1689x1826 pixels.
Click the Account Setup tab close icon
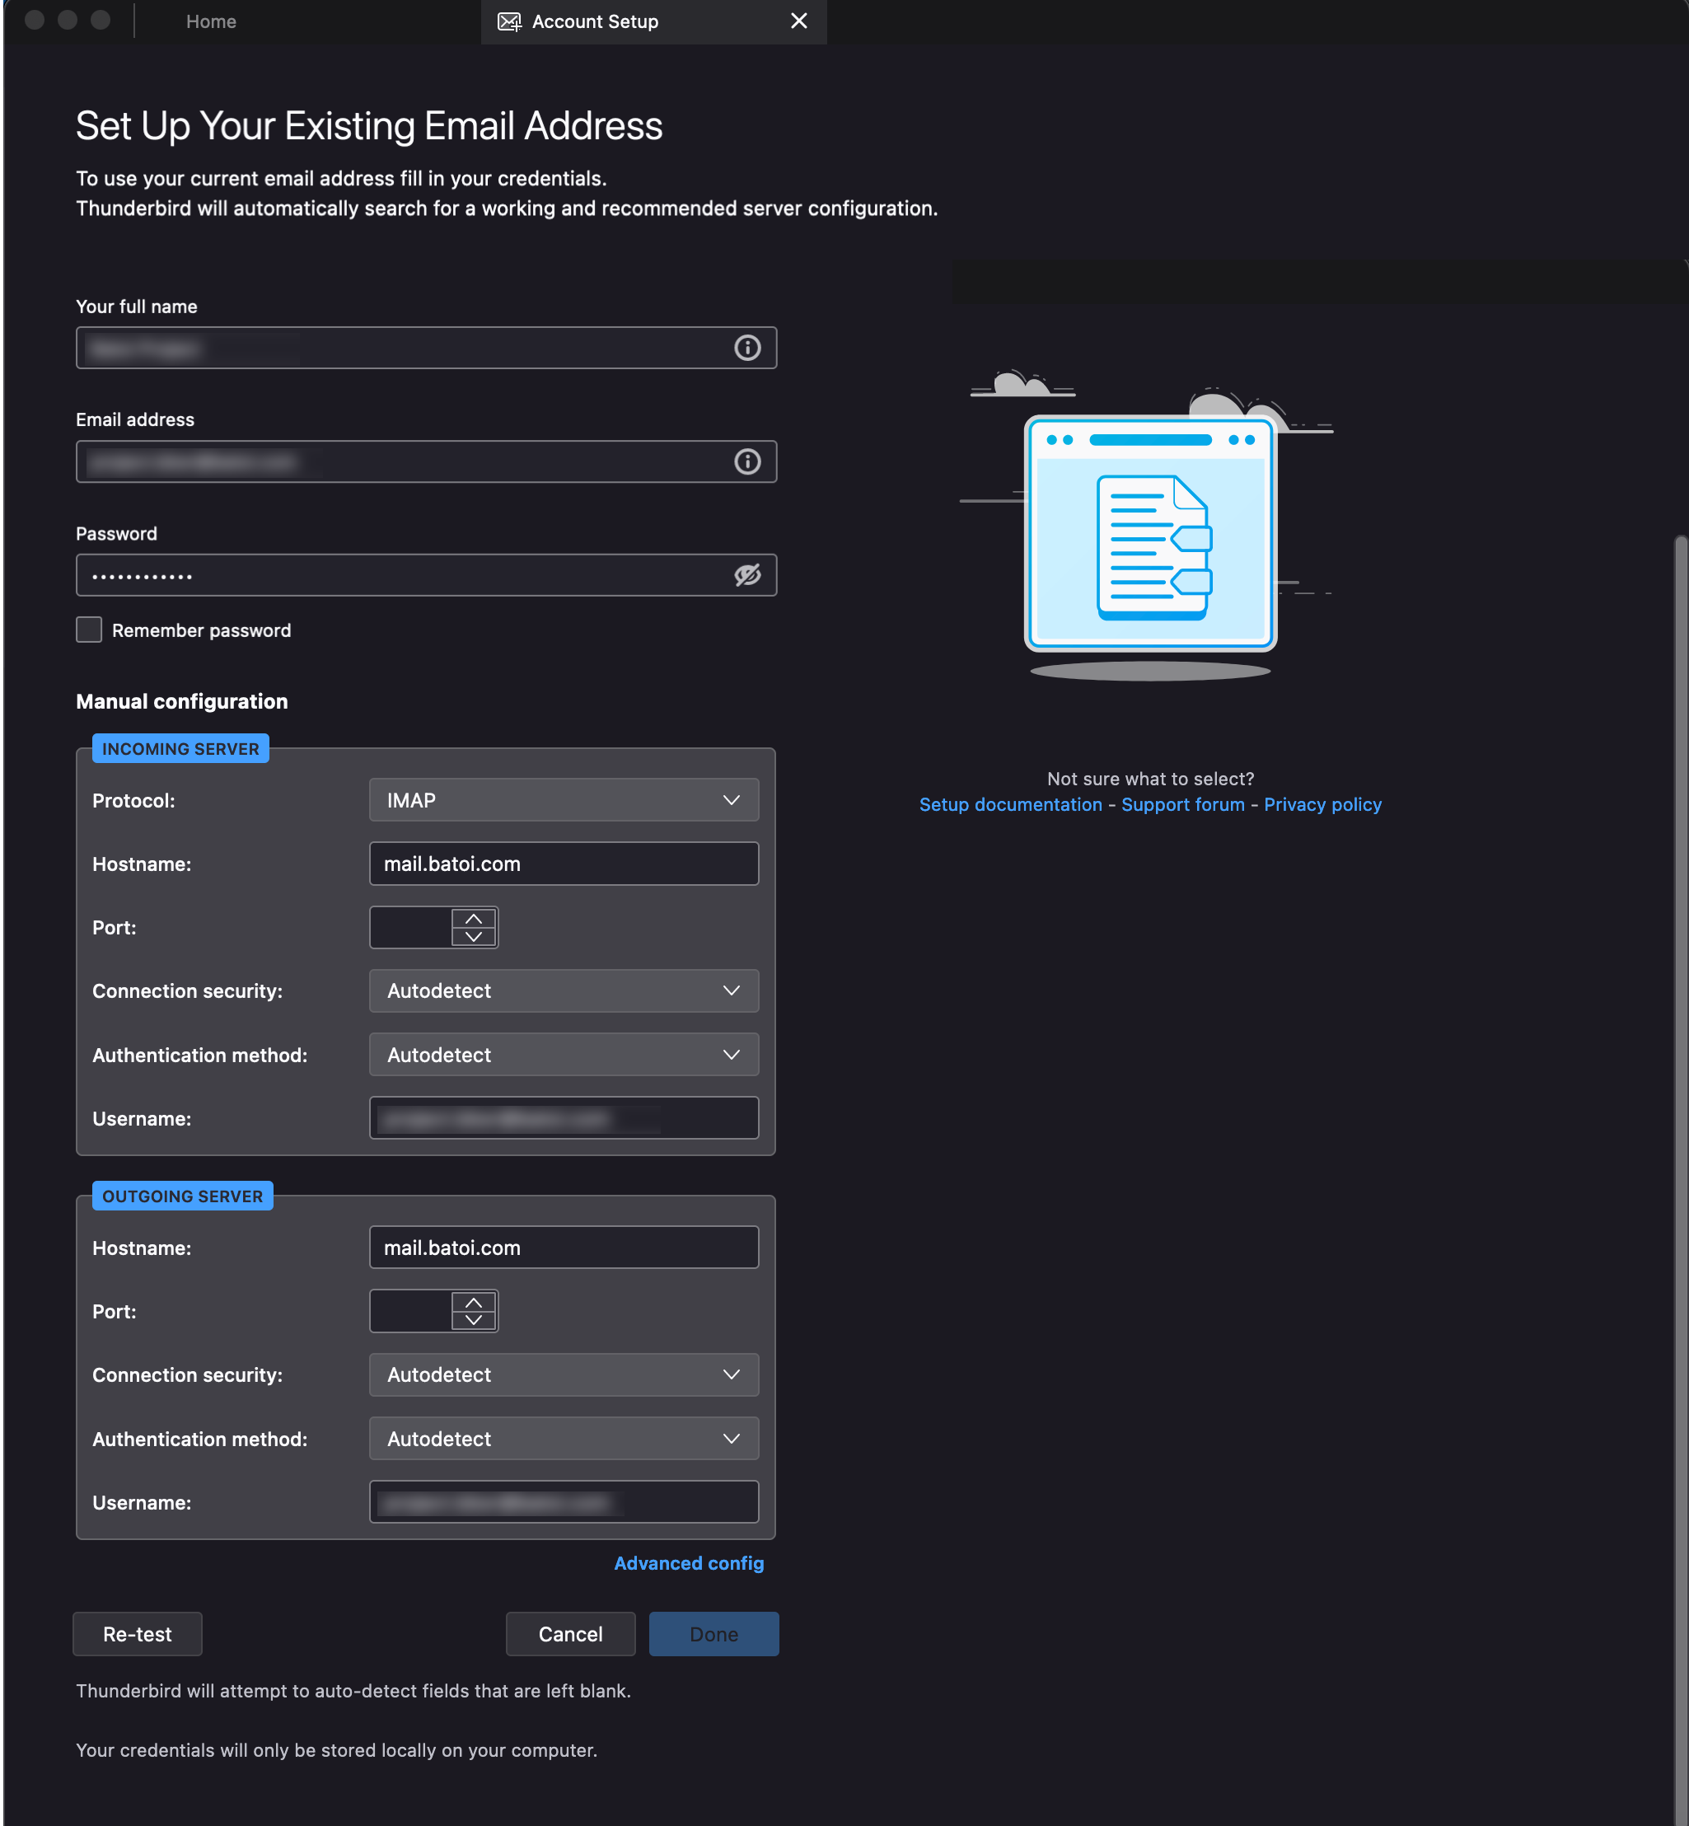coord(798,21)
